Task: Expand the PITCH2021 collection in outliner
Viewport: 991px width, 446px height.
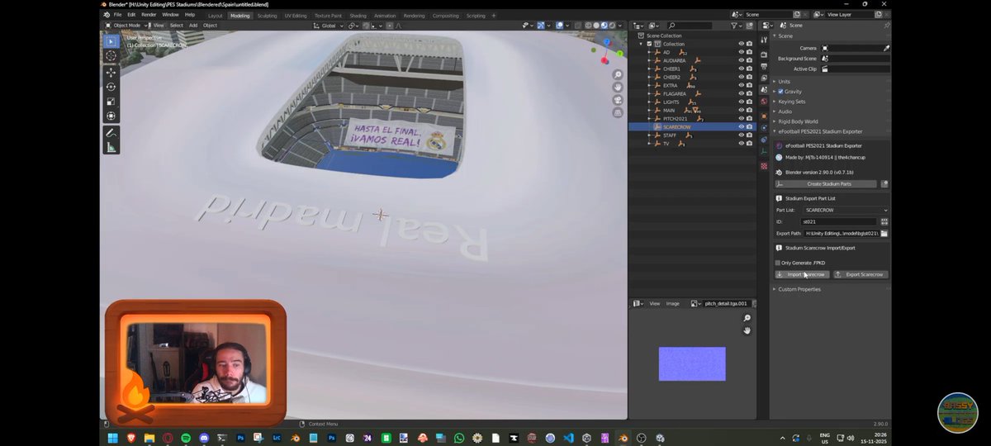Action: tap(649, 118)
